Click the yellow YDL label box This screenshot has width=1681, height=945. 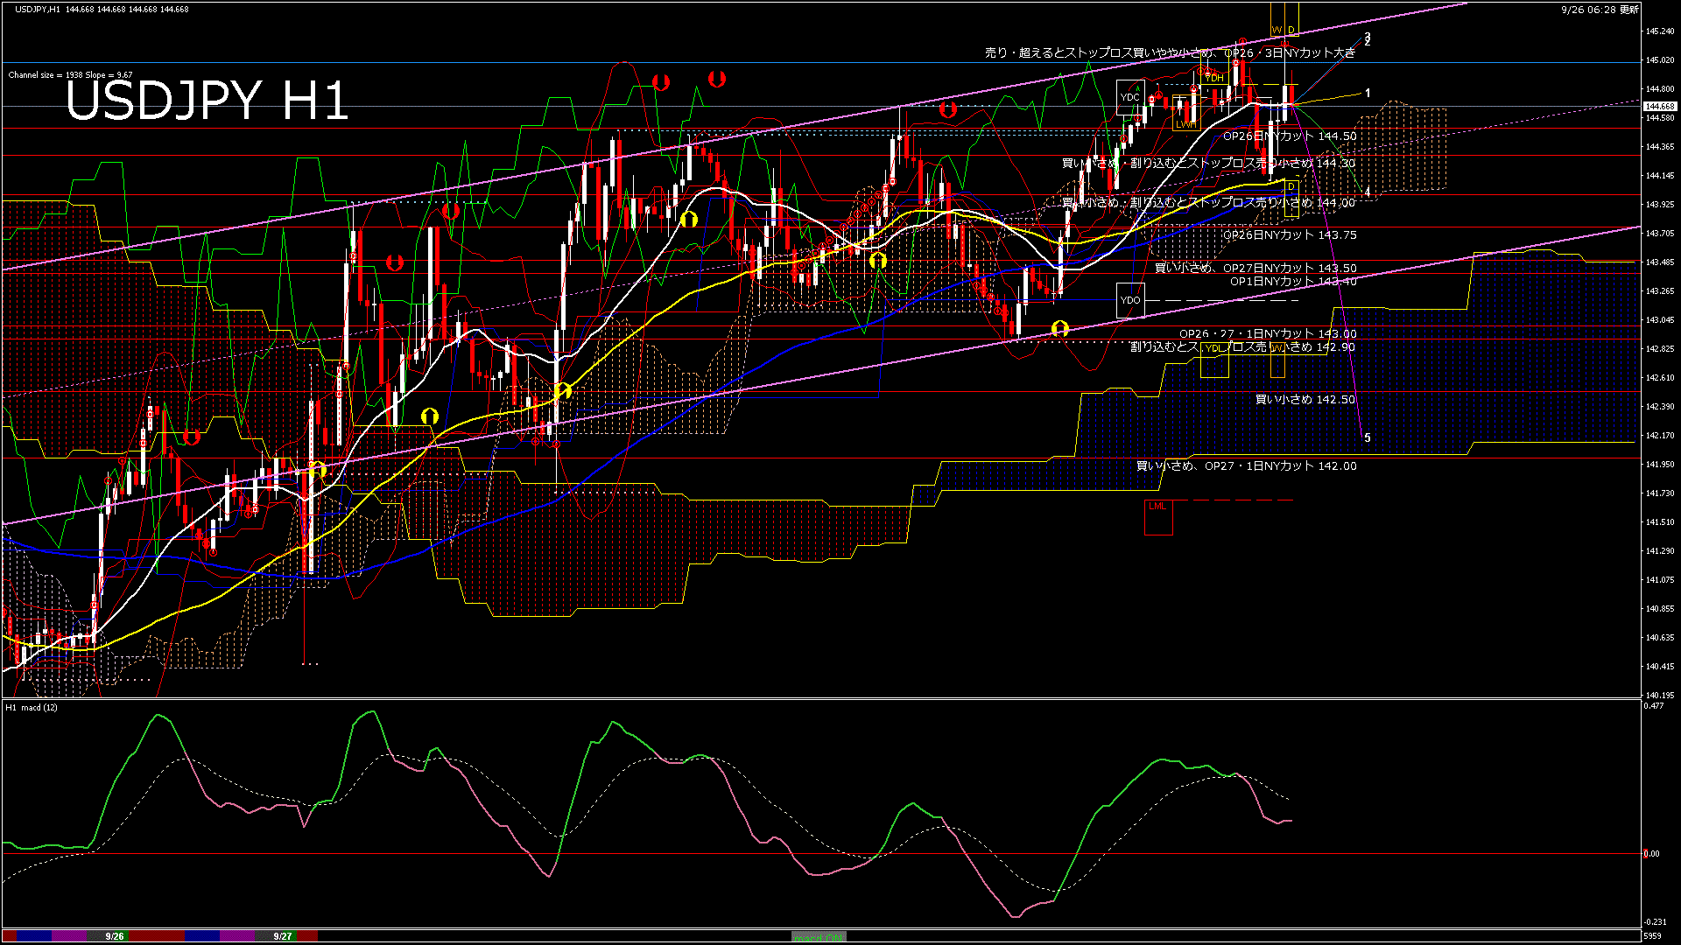[x=1213, y=348]
